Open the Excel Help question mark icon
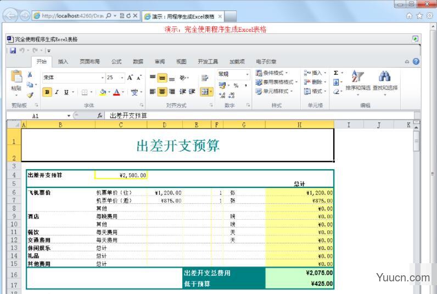Image resolution: width=437 pixels, height=294 pixels. (x=416, y=62)
